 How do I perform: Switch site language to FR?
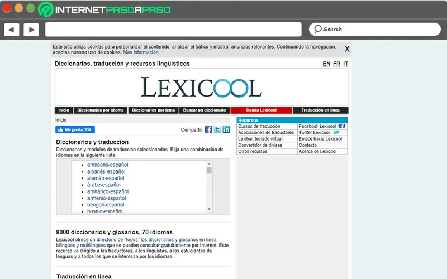point(337,64)
